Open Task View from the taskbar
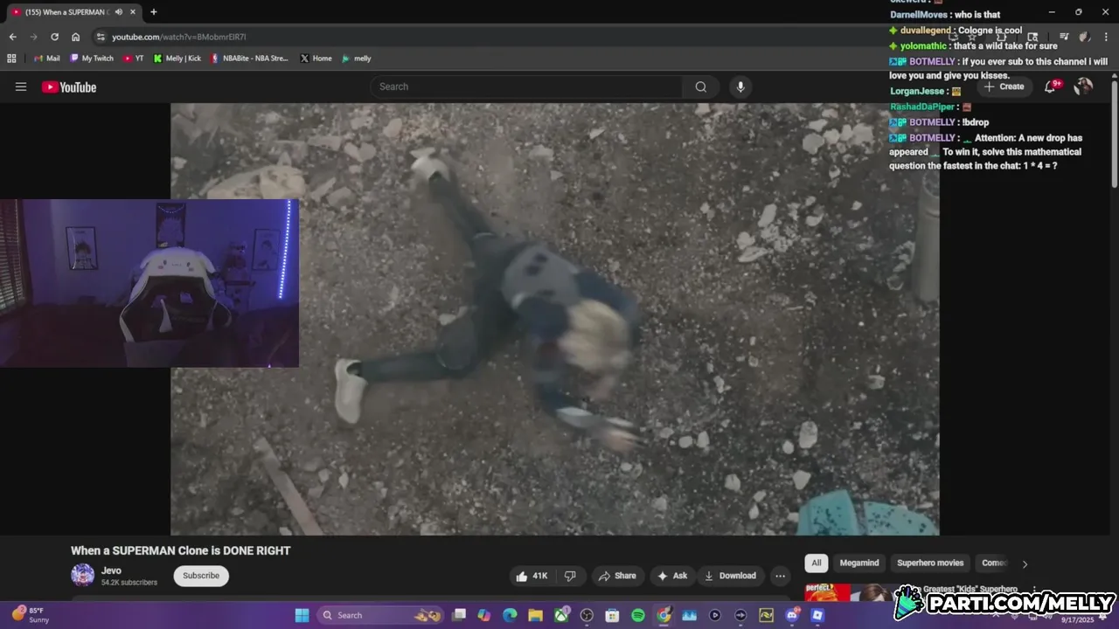The width and height of the screenshot is (1119, 629). 459,615
